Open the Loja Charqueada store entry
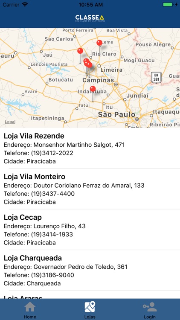This screenshot has height=320, width=180. coord(90,270)
